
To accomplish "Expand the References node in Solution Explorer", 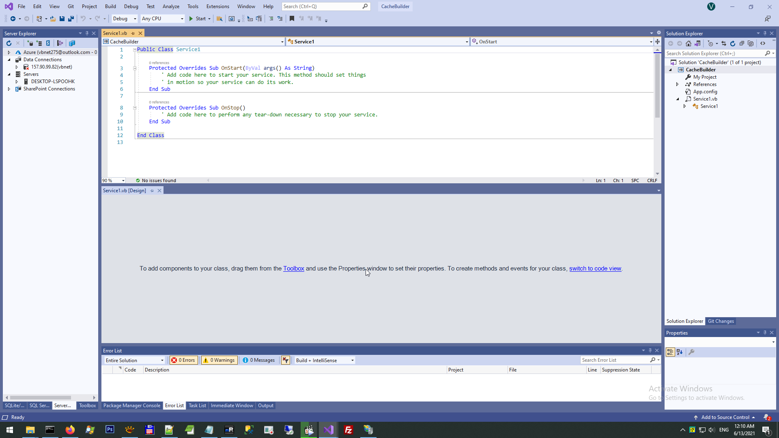I will tap(678, 84).
